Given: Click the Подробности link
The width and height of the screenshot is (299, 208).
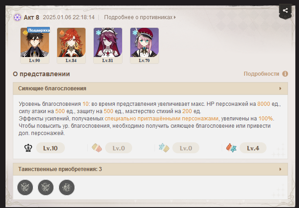Looking at the screenshot, I should pos(262,74).
